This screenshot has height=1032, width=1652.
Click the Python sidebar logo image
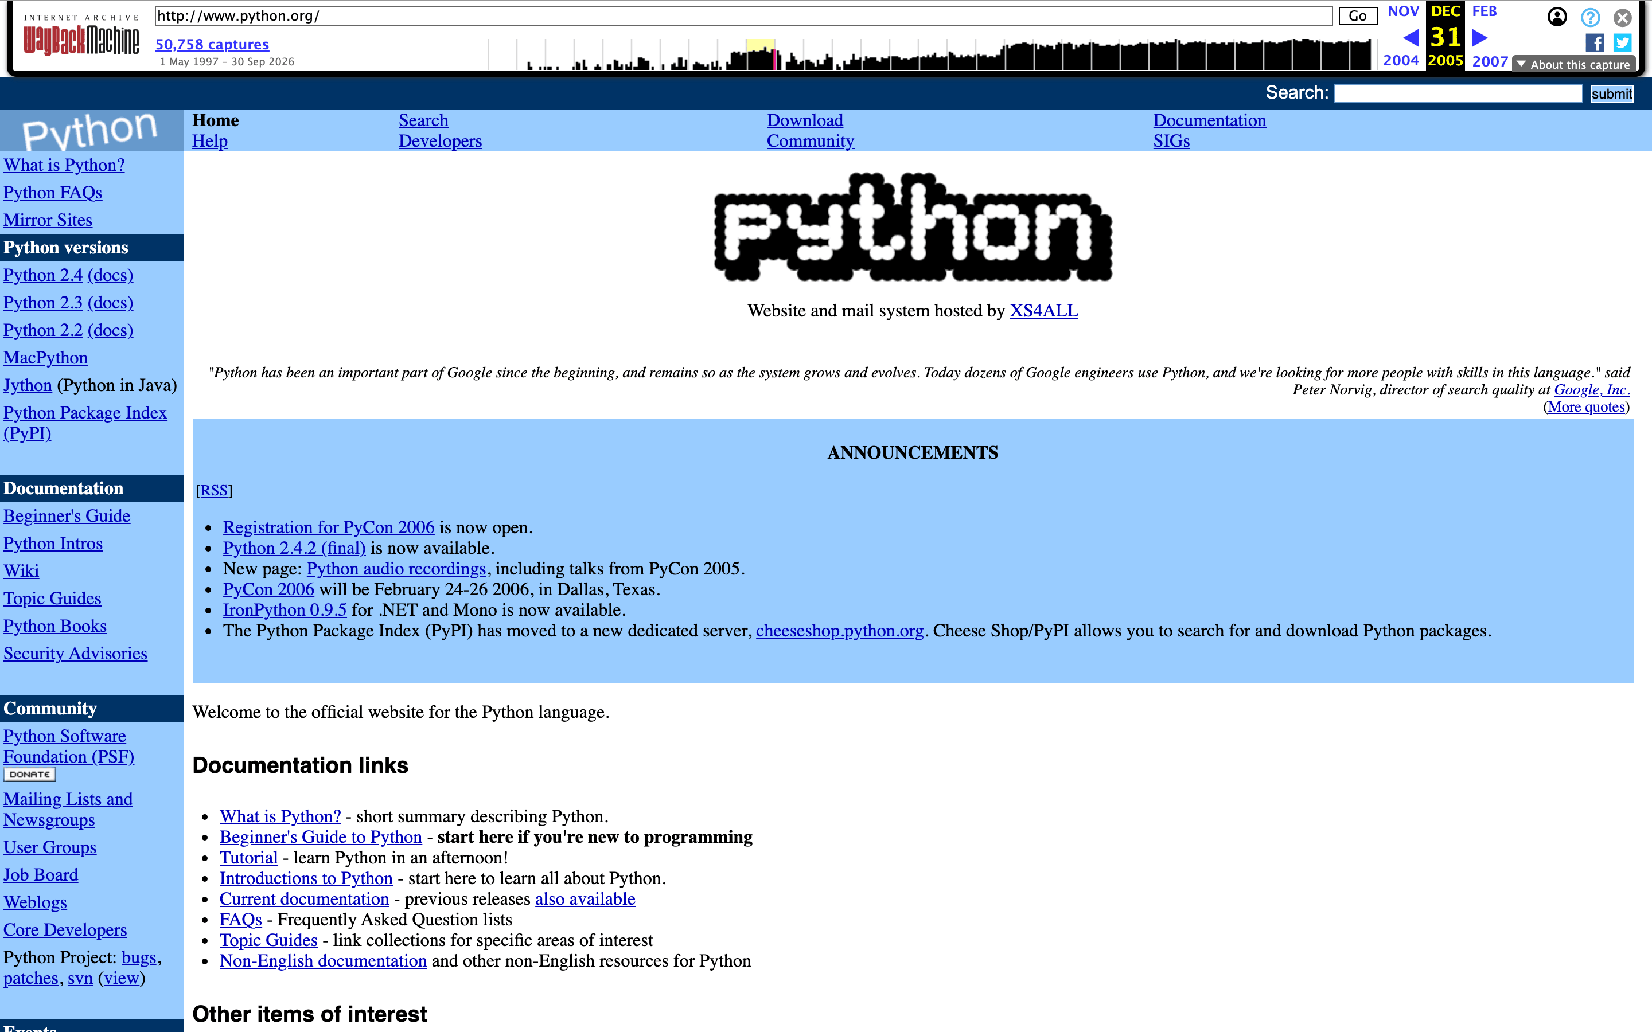pos(91,130)
